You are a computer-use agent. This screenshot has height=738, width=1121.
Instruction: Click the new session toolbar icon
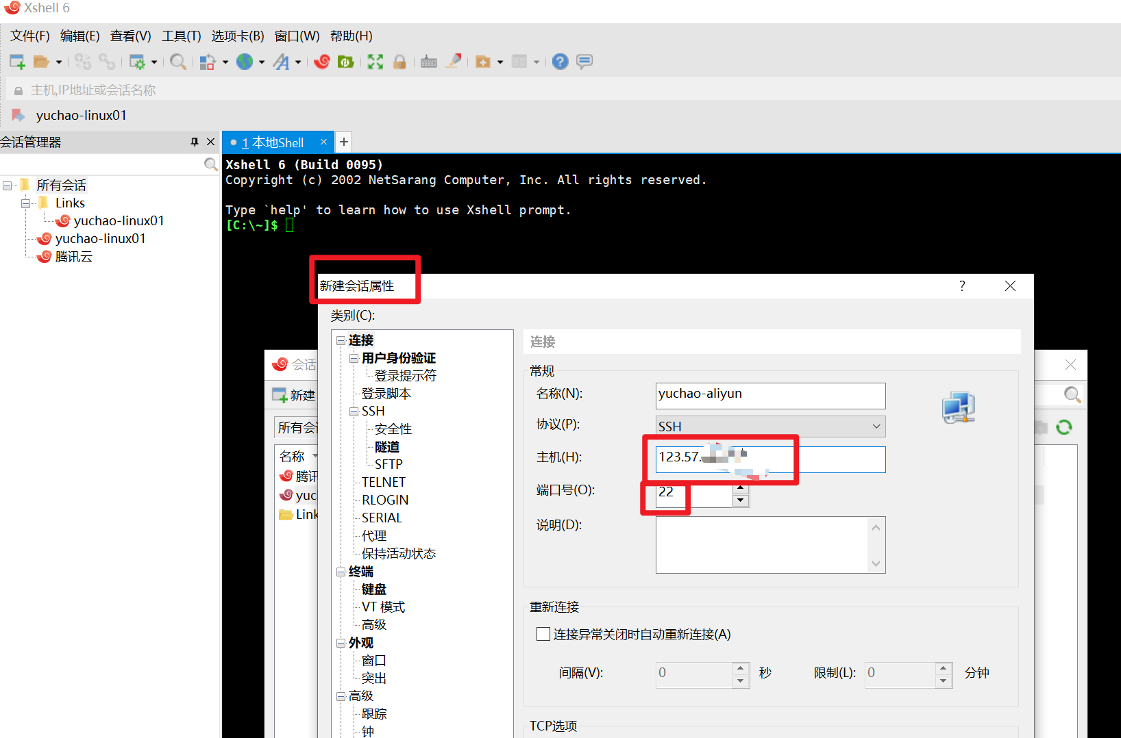pyautogui.click(x=17, y=62)
